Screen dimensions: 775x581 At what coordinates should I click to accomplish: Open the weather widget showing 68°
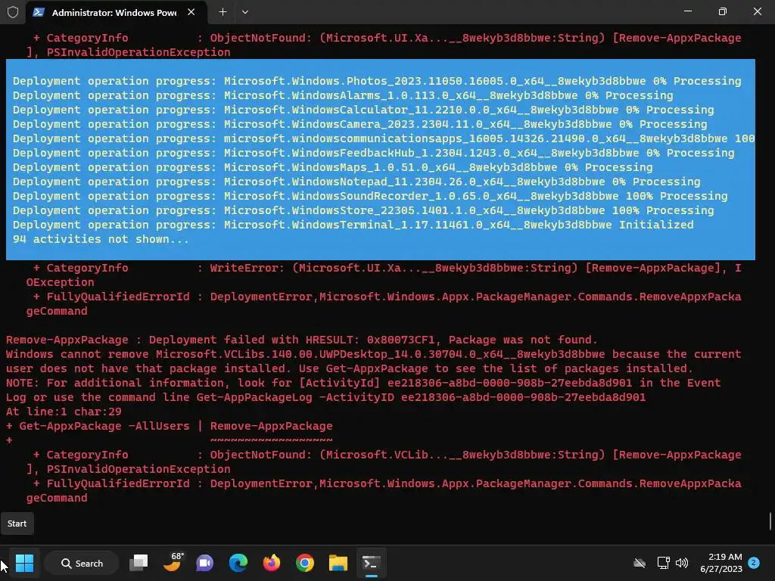[x=173, y=562]
